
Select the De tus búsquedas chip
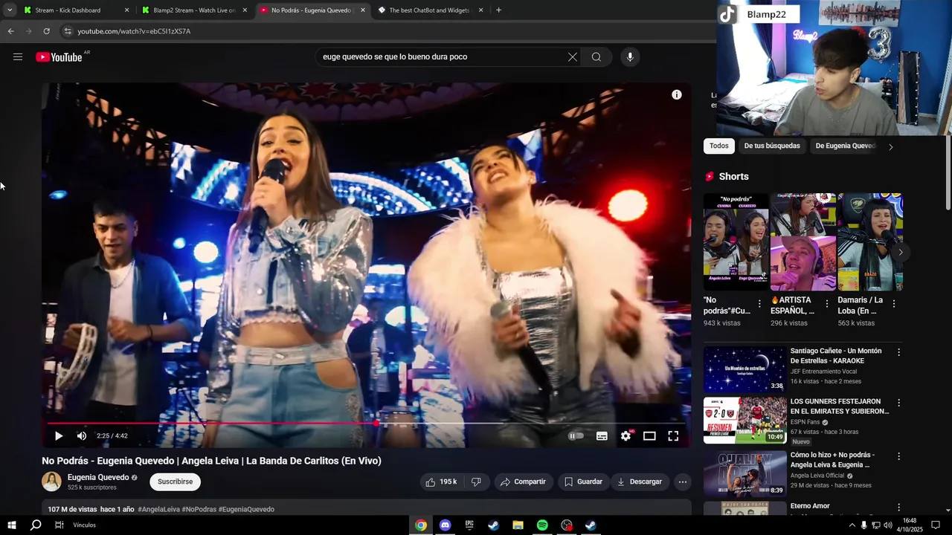coord(772,146)
